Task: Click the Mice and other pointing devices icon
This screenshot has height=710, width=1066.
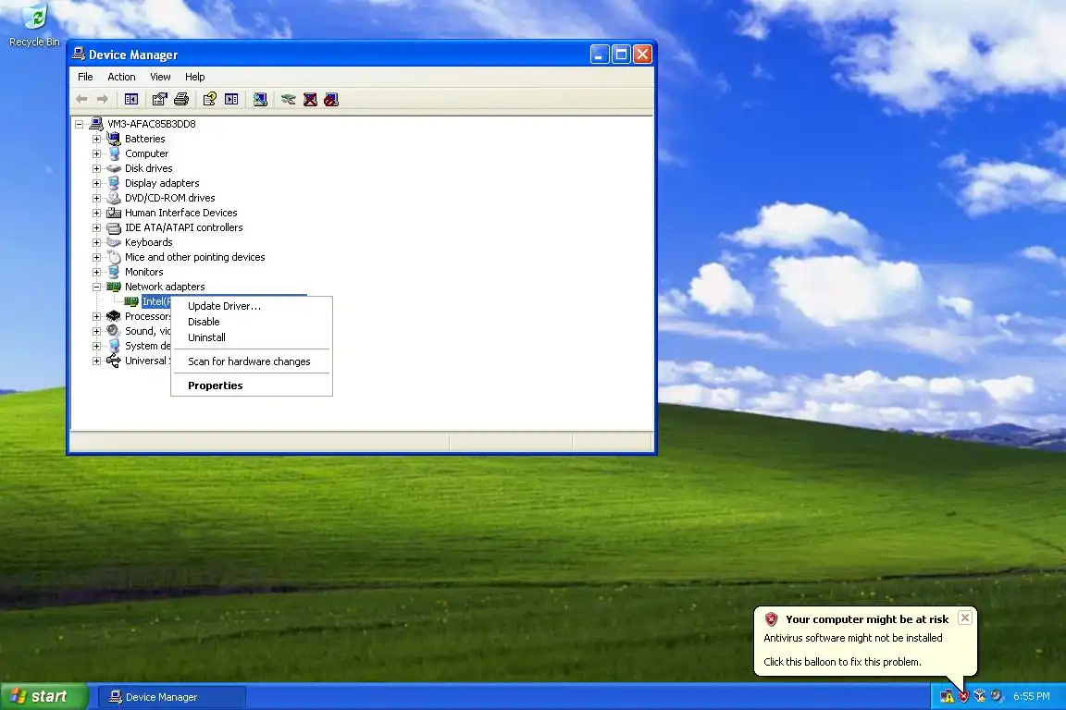Action: (x=114, y=257)
